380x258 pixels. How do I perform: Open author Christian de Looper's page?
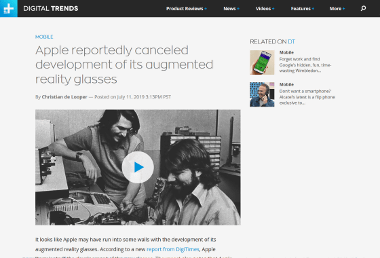point(64,97)
